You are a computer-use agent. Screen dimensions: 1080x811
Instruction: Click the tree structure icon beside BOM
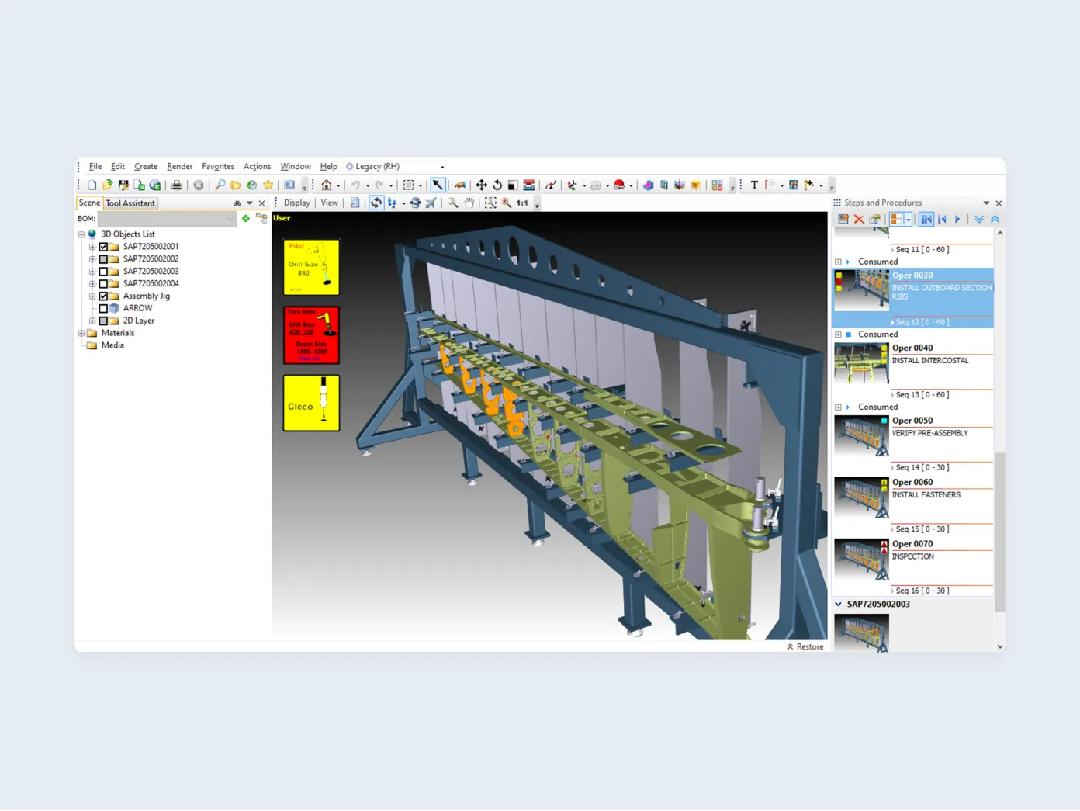(x=261, y=219)
